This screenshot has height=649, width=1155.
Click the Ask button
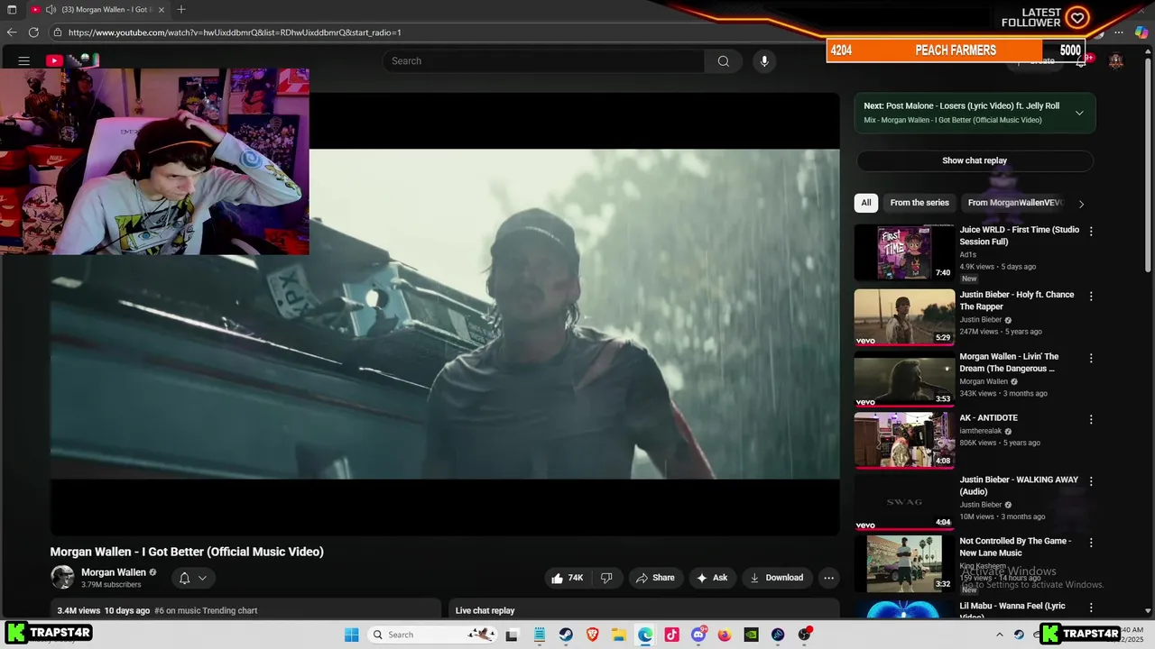(x=712, y=578)
